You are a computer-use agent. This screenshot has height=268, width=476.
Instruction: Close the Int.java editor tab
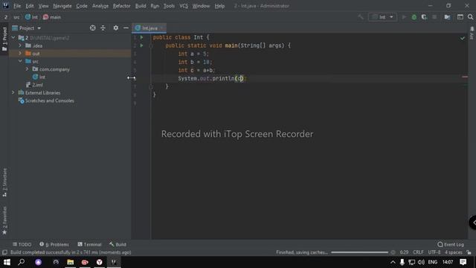pyautogui.click(x=162, y=28)
